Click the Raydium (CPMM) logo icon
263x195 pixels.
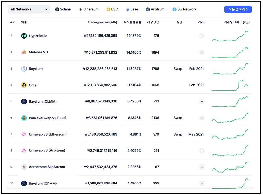click(24, 184)
